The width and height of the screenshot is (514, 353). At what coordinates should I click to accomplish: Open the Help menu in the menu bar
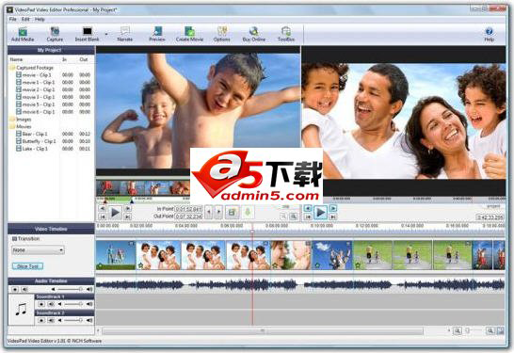point(40,20)
